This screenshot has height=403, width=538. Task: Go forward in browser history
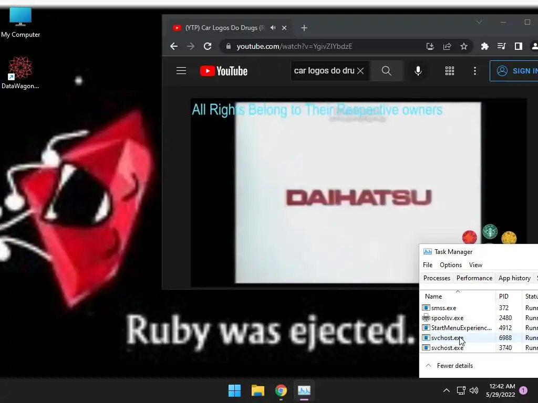tap(191, 46)
